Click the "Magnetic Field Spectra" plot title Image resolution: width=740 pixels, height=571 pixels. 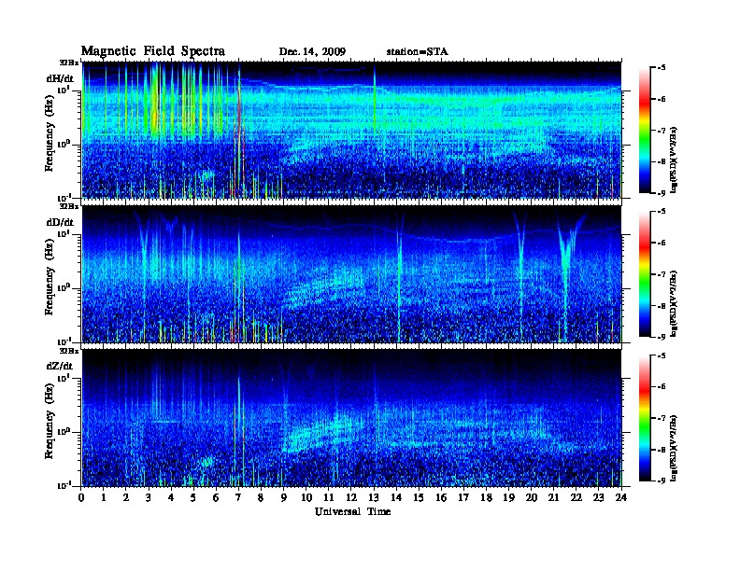[x=153, y=51]
